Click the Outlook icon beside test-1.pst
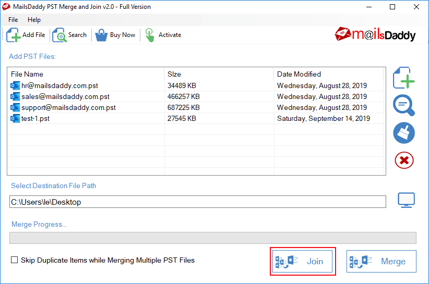429x284 pixels. 15,118
